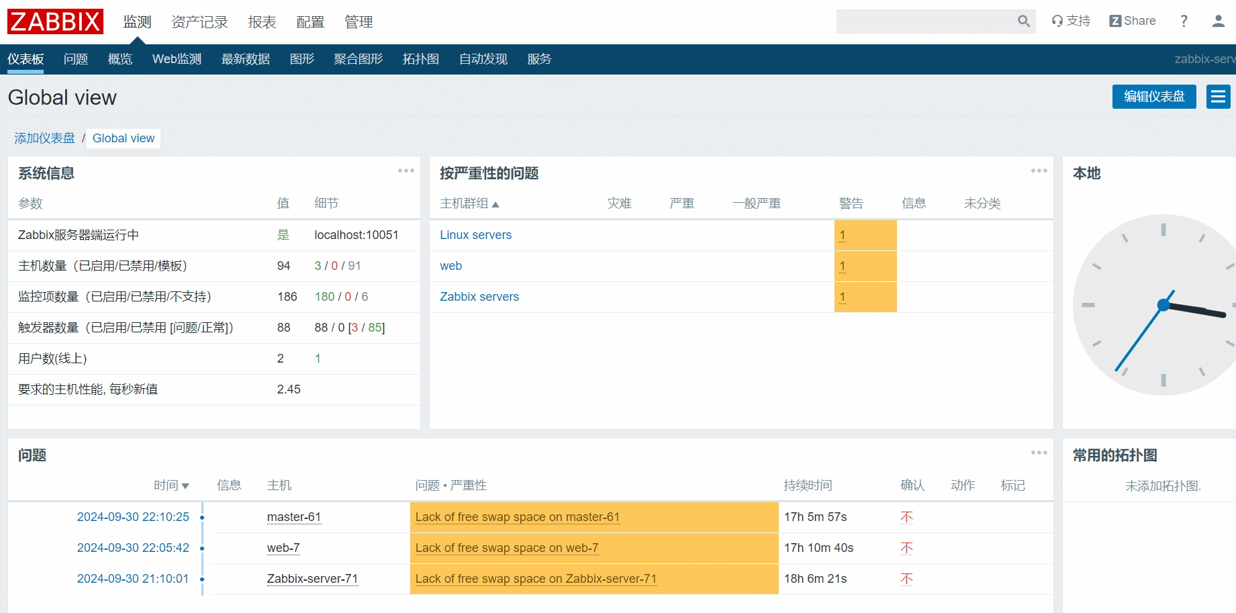Open the 支持 support link

point(1071,21)
